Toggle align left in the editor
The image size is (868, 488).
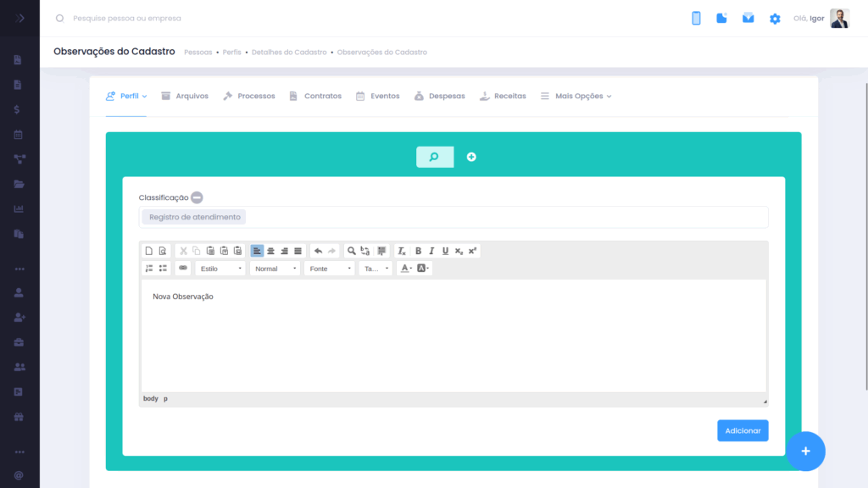point(257,251)
